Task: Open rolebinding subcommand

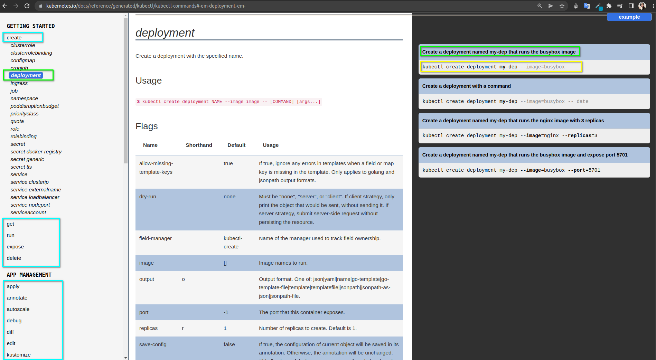Action: [24, 136]
